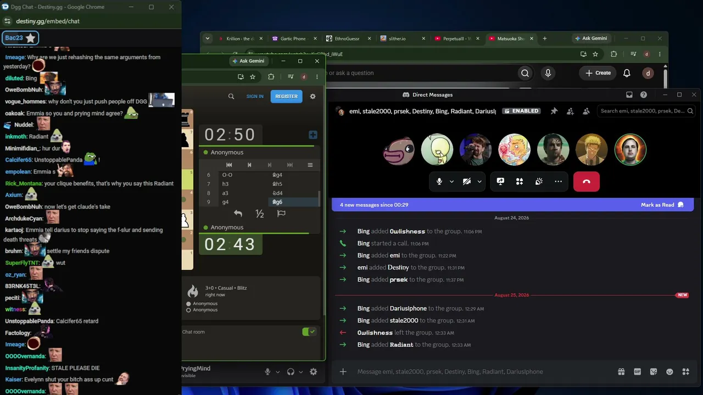Add friends to the group DM
The width and height of the screenshot is (703, 395).
[x=570, y=111]
